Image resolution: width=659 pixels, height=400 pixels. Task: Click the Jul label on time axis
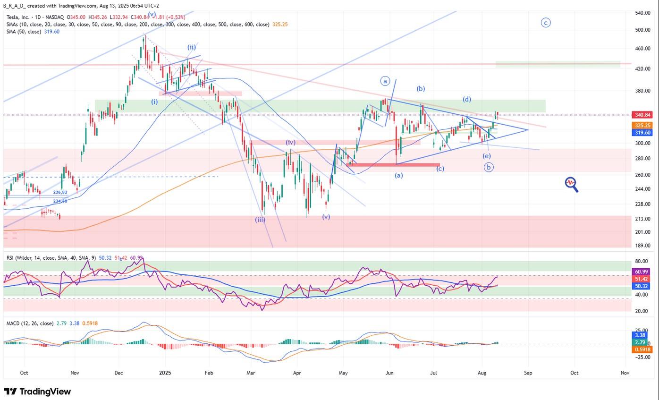pos(434,373)
